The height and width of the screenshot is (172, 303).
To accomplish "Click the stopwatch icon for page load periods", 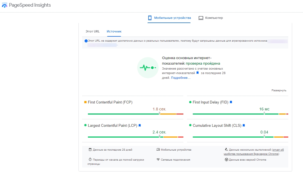I will [x=90, y=160].
